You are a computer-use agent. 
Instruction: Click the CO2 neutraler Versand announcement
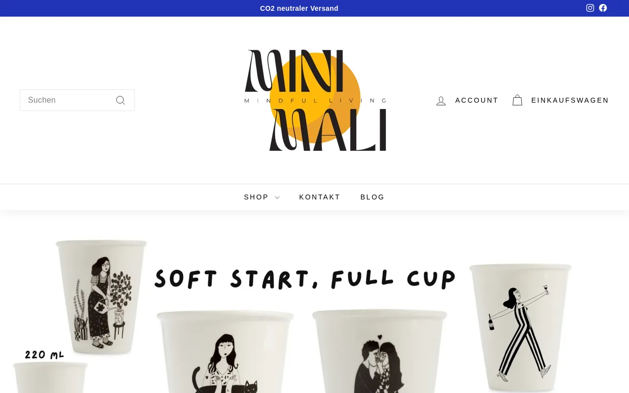click(299, 8)
